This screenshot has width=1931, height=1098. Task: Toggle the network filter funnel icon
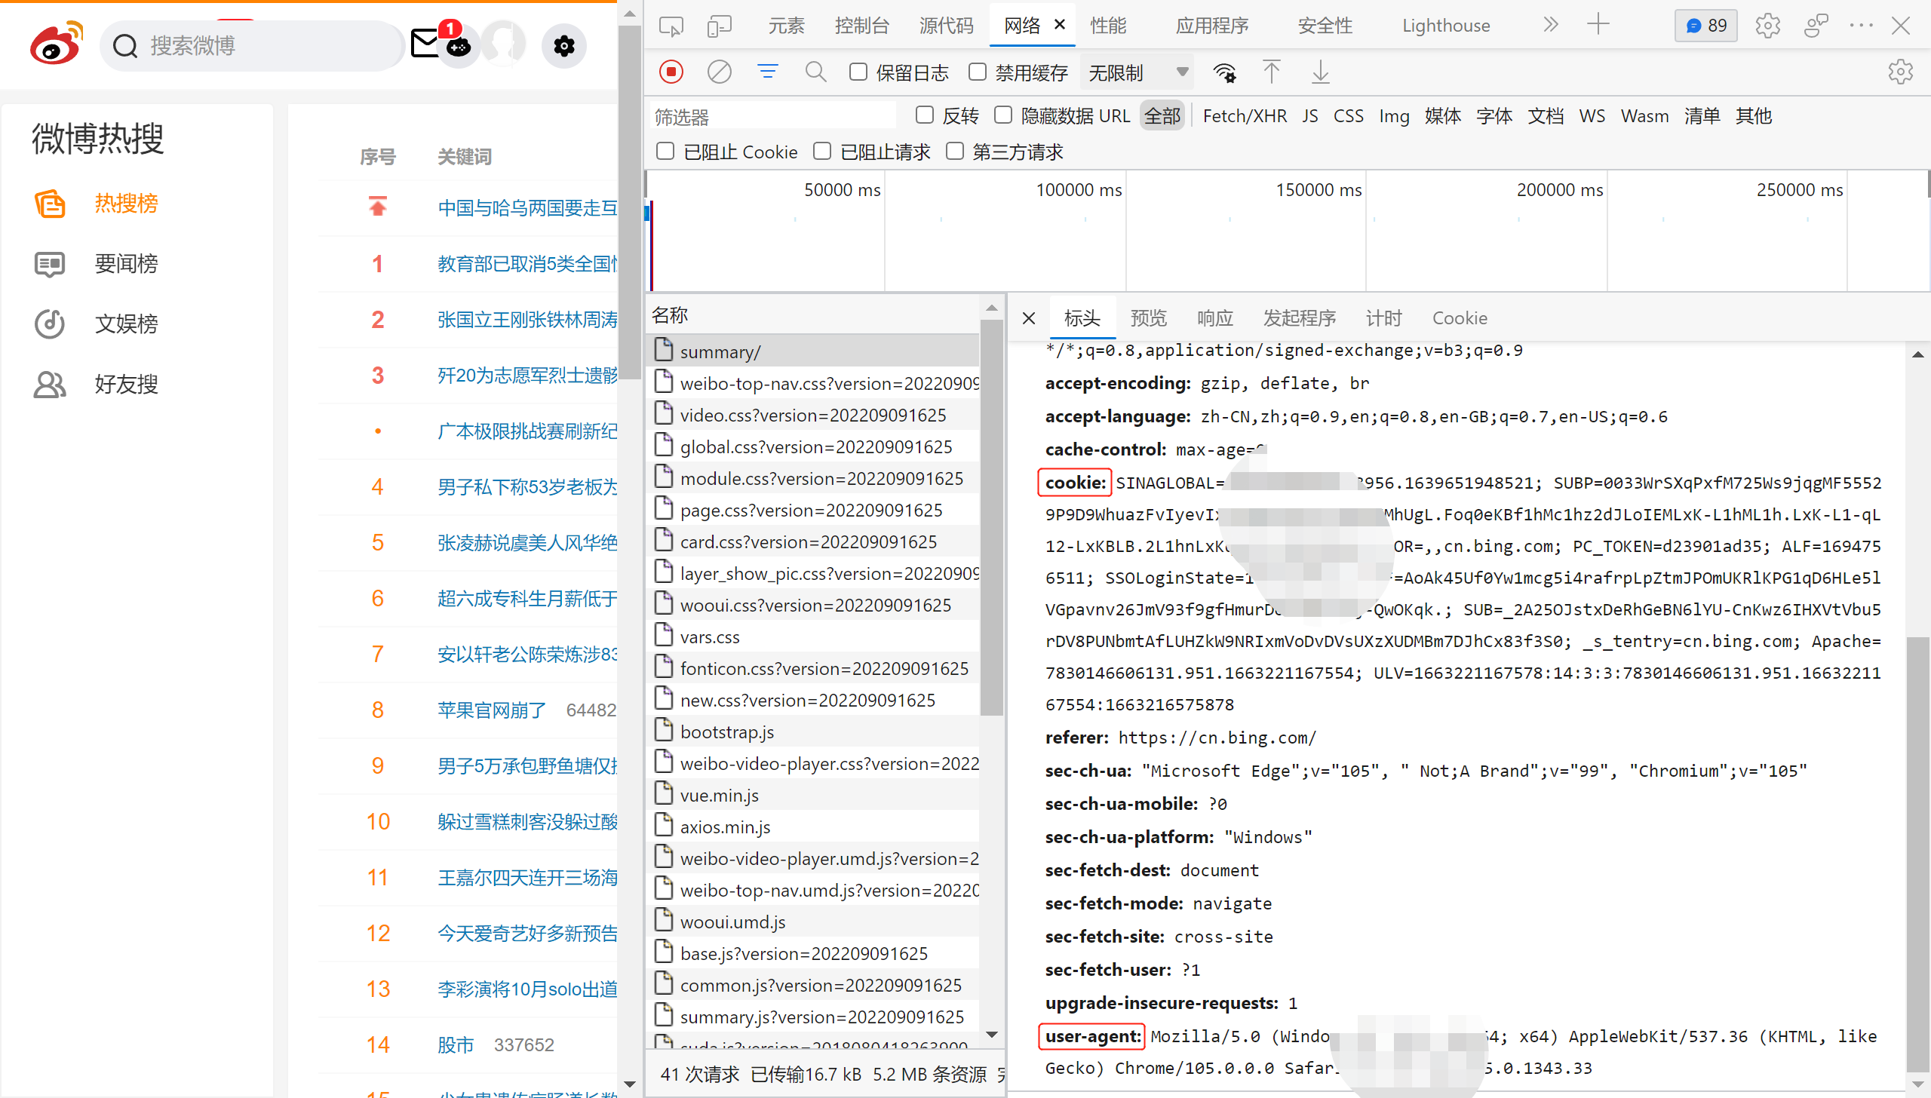coord(767,72)
